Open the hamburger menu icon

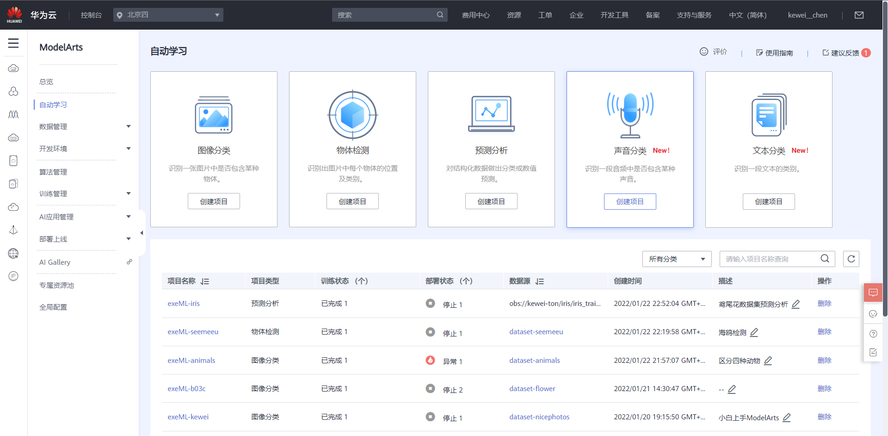(13, 43)
